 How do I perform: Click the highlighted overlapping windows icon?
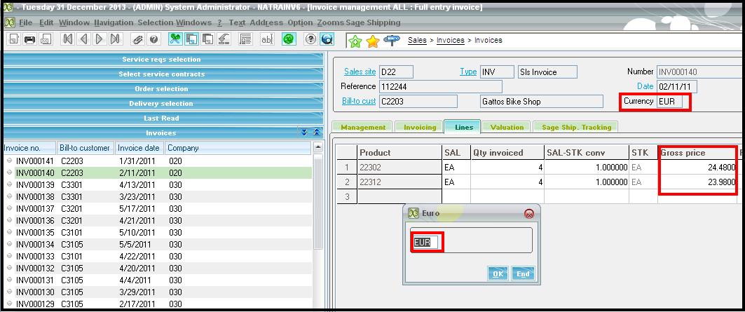point(191,39)
